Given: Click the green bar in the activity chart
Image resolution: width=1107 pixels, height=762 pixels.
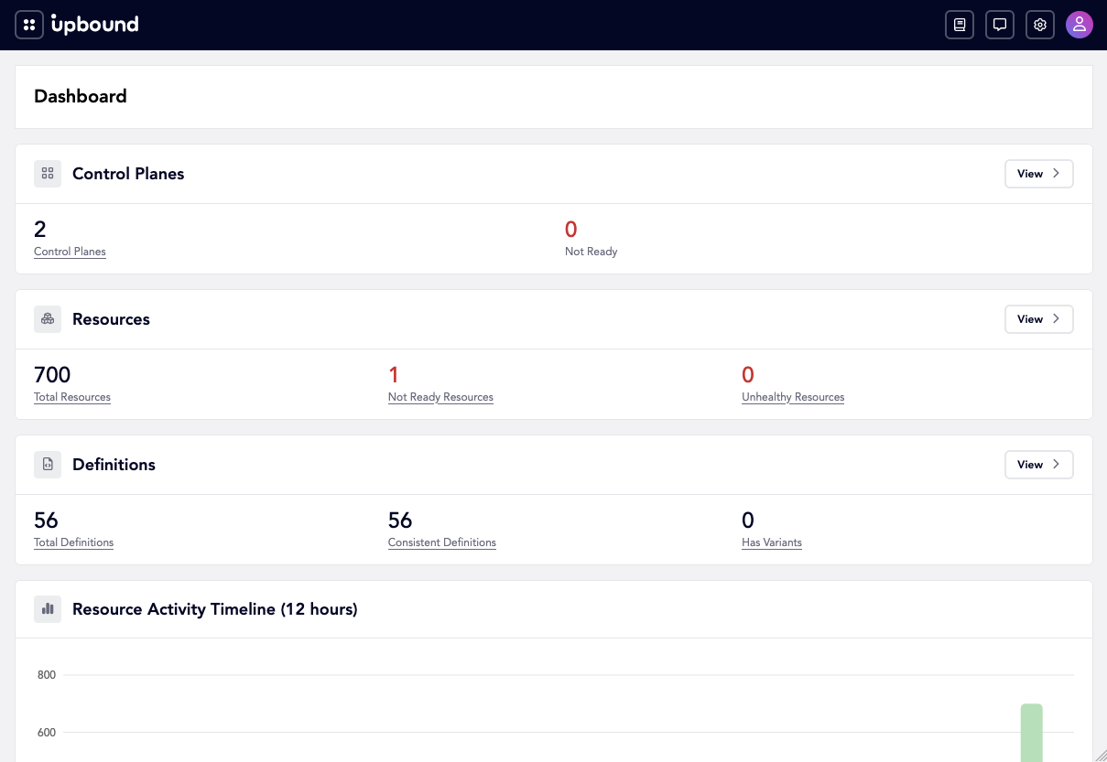Looking at the screenshot, I should point(1032,733).
